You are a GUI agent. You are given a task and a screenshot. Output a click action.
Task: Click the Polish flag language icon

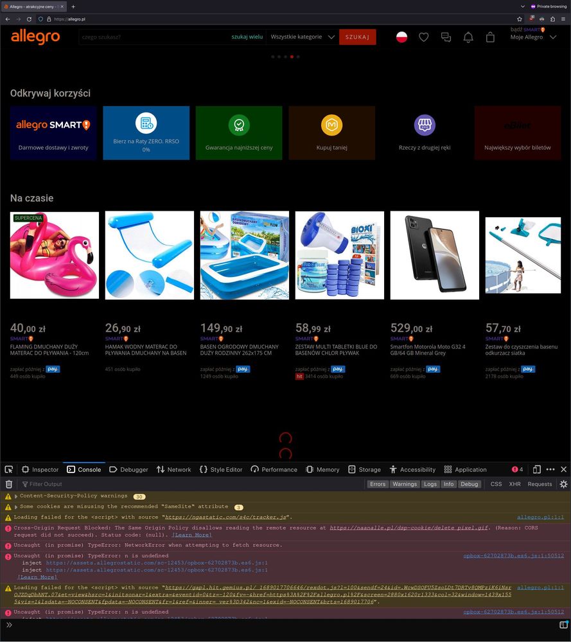pyautogui.click(x=401, y=37)
